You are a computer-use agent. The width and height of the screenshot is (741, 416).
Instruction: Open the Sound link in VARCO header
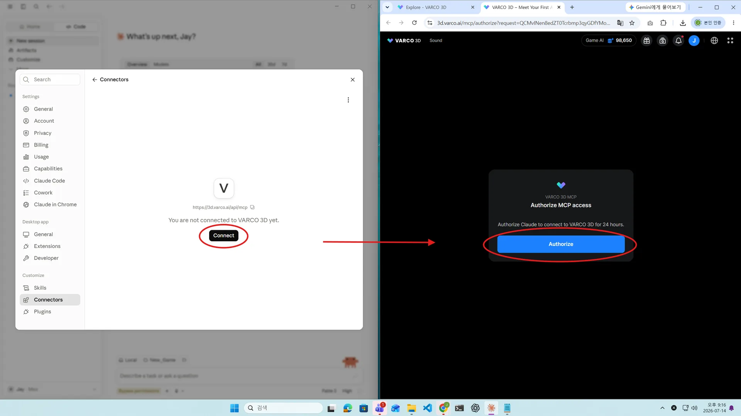[x=436, y=40]
